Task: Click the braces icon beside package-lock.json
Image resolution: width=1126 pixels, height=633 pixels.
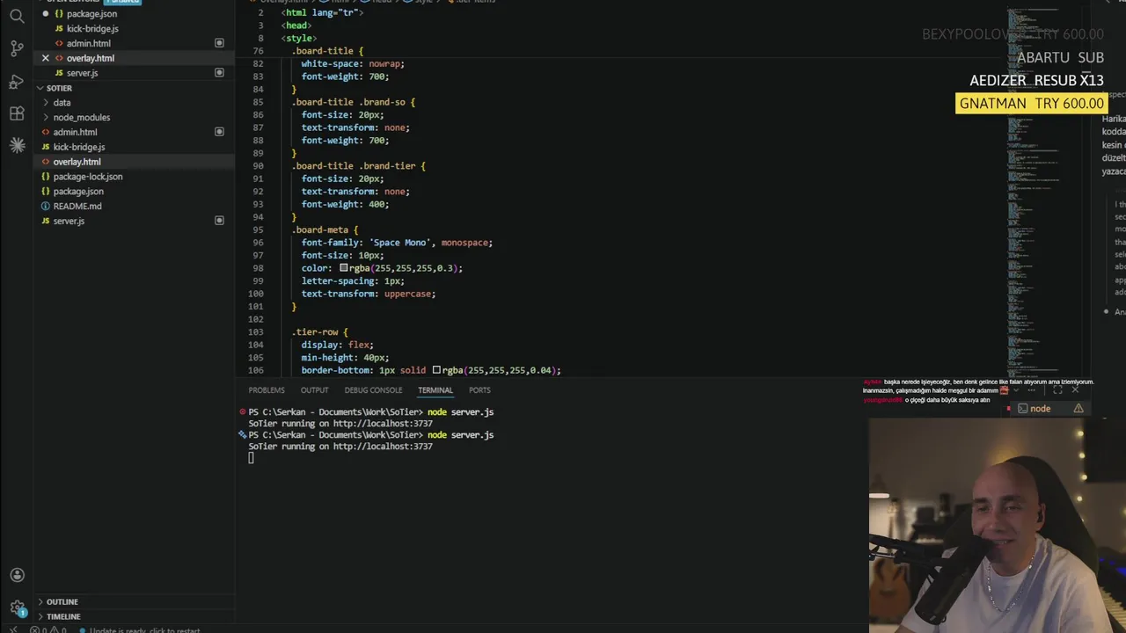Action: click(46, 177)
